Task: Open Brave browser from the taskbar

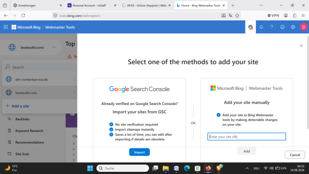Action: [x=219, y=168]
